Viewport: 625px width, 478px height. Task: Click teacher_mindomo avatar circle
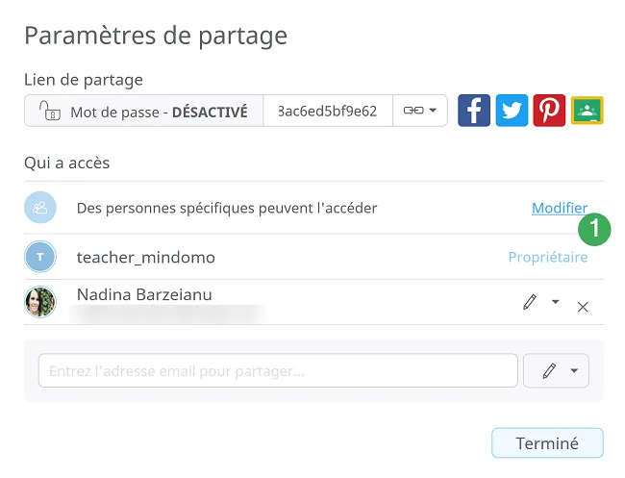click(x=40, y=257)
